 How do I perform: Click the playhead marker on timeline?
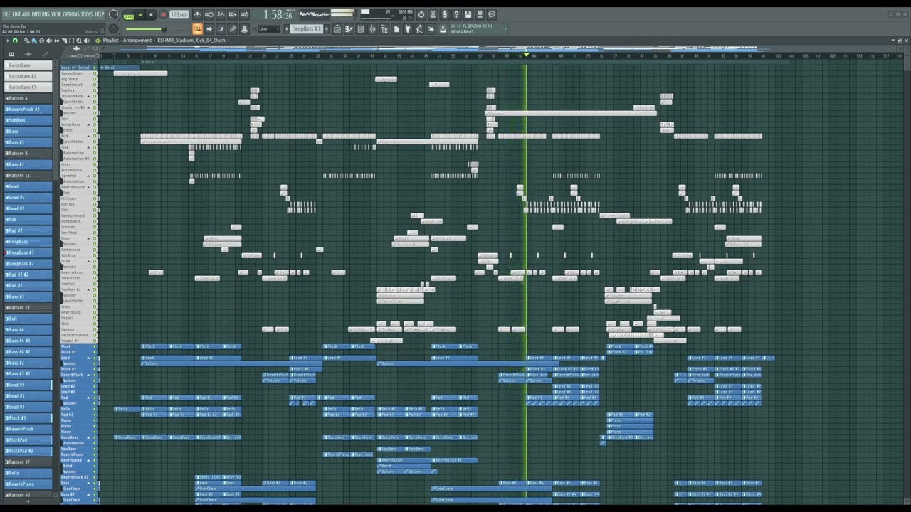click(x=527, y=55)
